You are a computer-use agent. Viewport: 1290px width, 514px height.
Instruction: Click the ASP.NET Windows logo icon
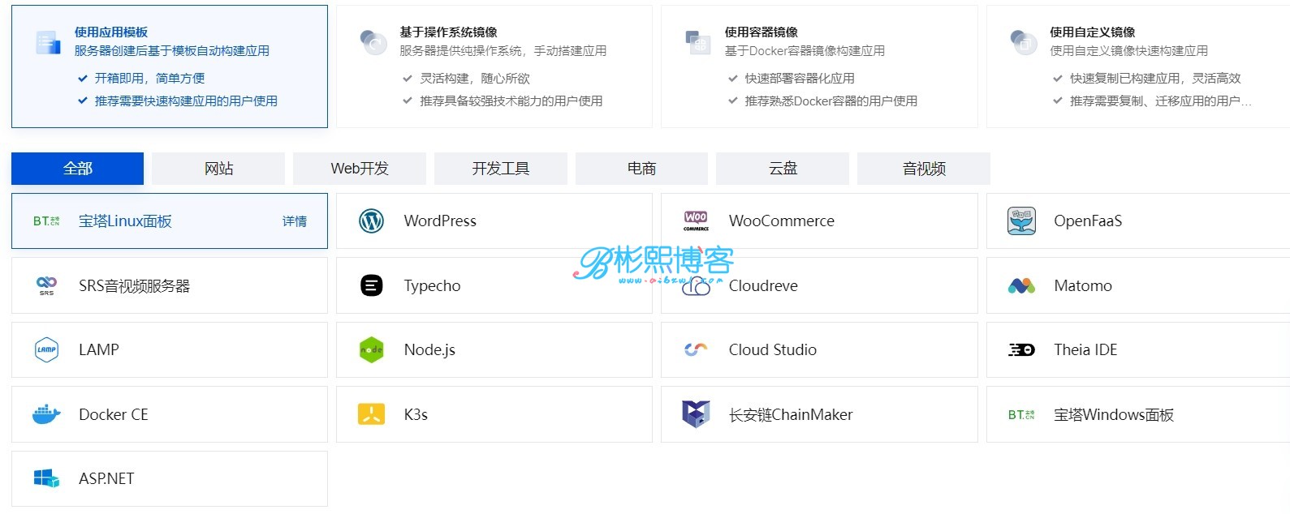coord(46,478)
